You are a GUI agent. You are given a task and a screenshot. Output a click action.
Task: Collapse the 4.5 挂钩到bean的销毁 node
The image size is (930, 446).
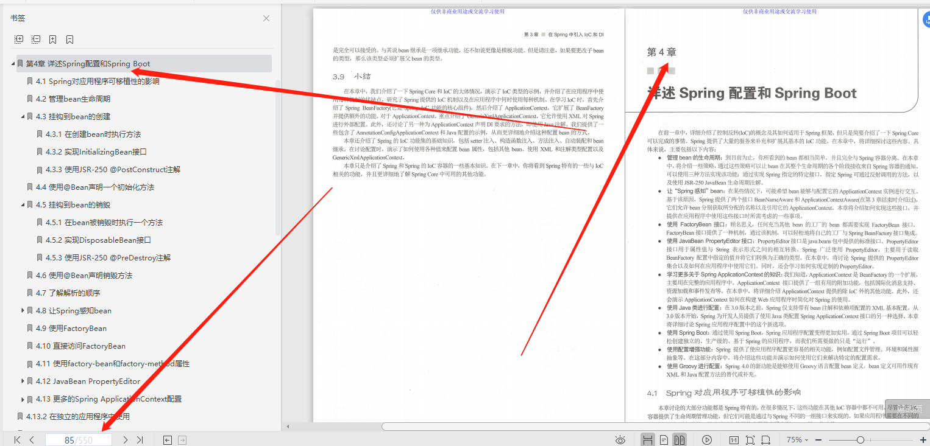pos(23,204)
